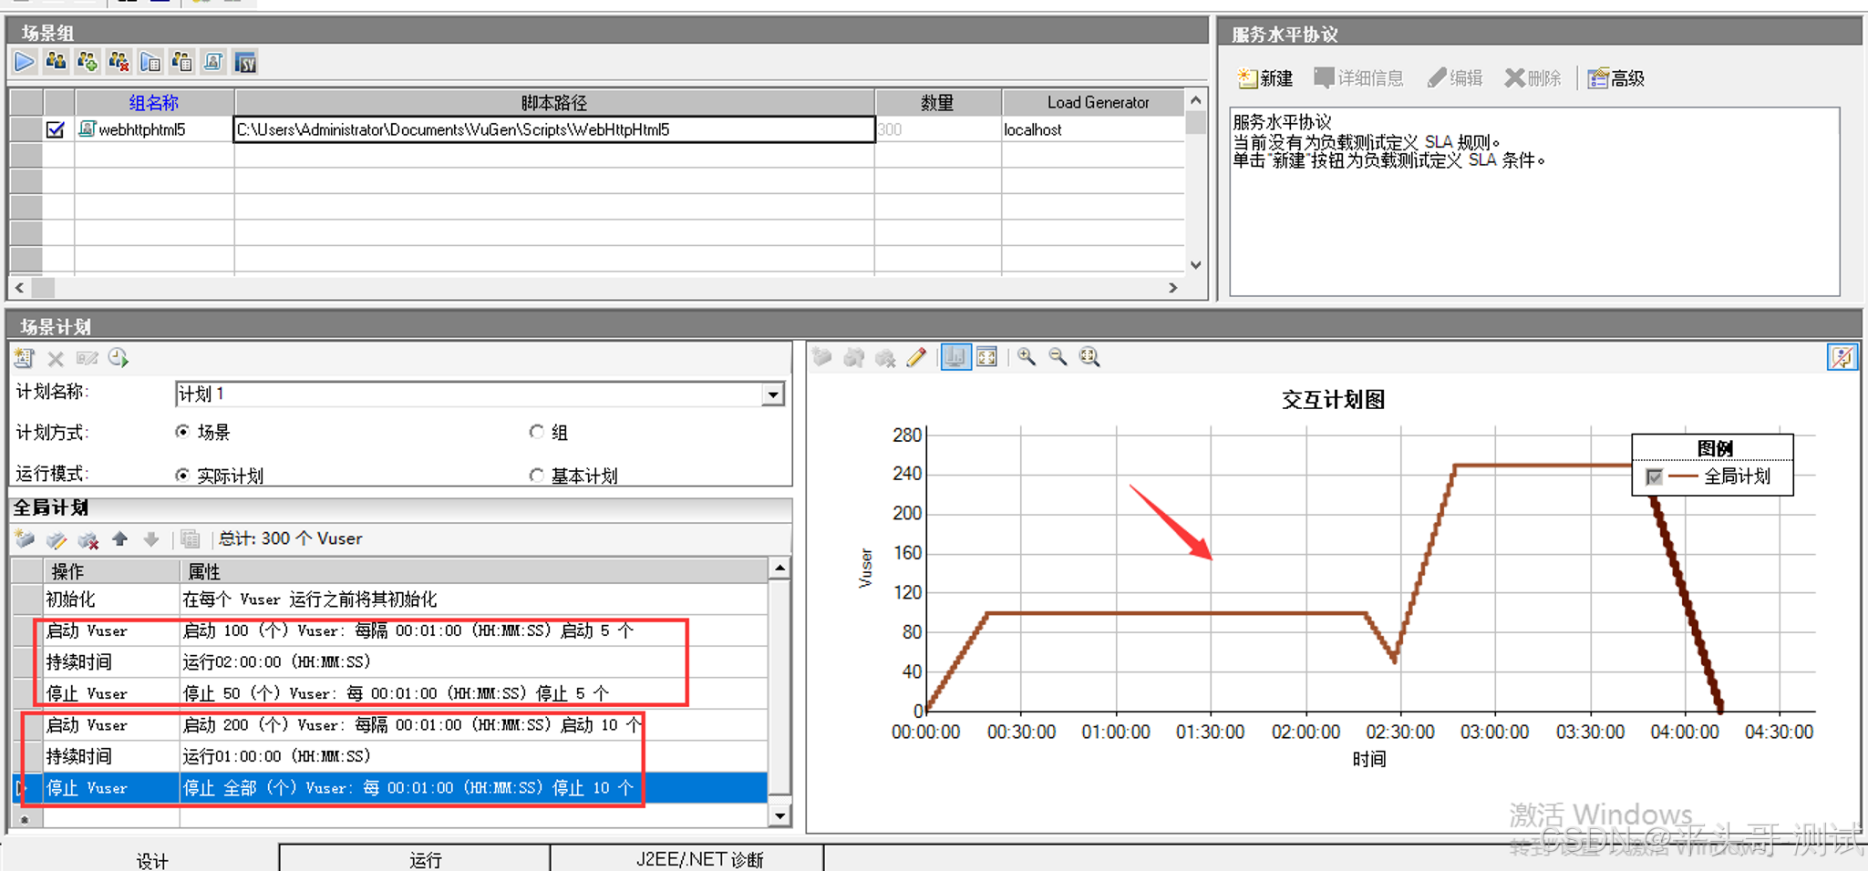Switch to the 运行 tab
This screenshot has width=1868, height=871.
pos(425,859)
